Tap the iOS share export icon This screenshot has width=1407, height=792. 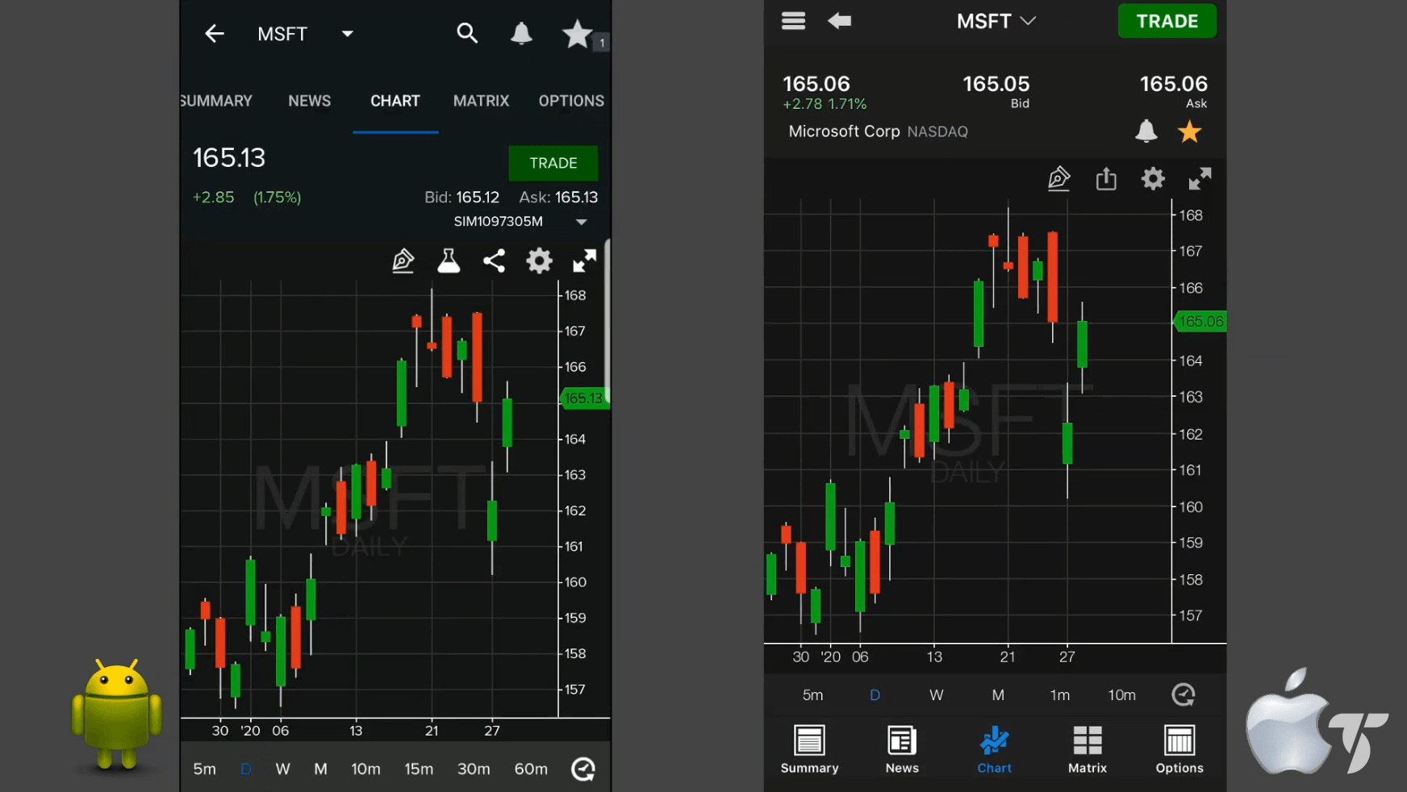(1106, 178)
